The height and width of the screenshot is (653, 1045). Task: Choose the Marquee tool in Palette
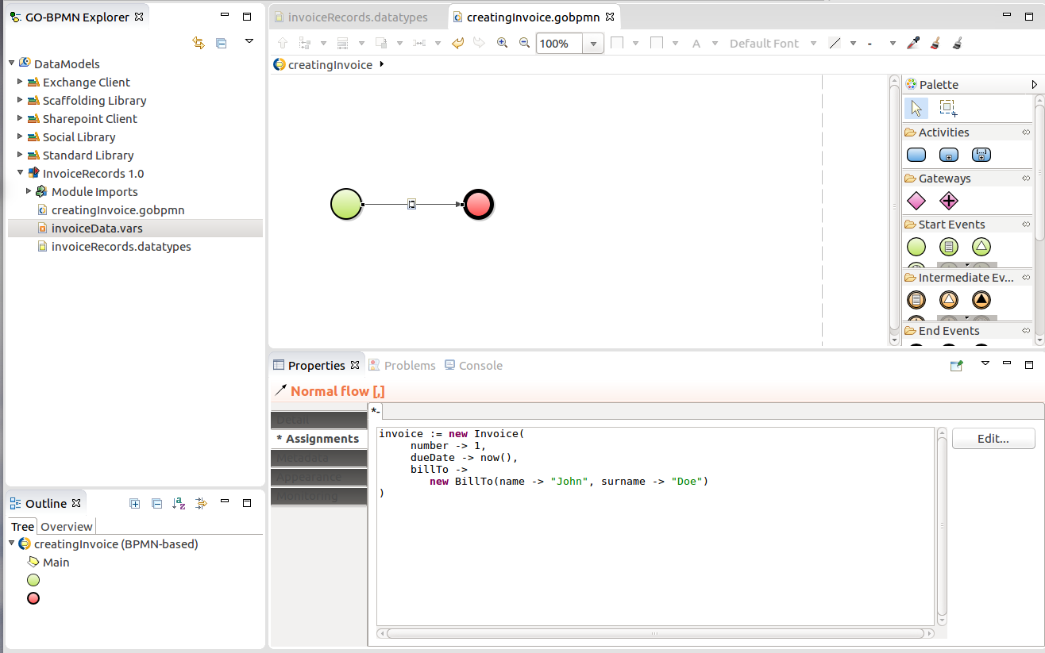click(x=948, y=108)
